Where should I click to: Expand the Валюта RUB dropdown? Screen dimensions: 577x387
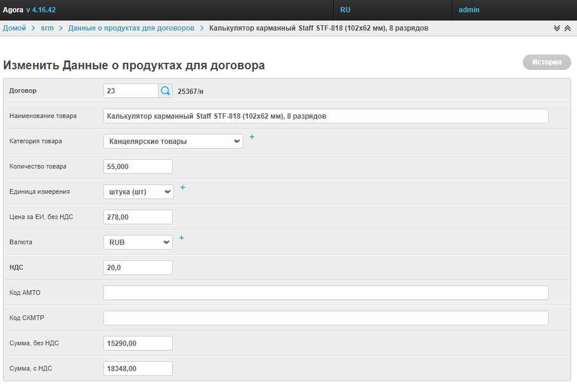pos(137,243)
